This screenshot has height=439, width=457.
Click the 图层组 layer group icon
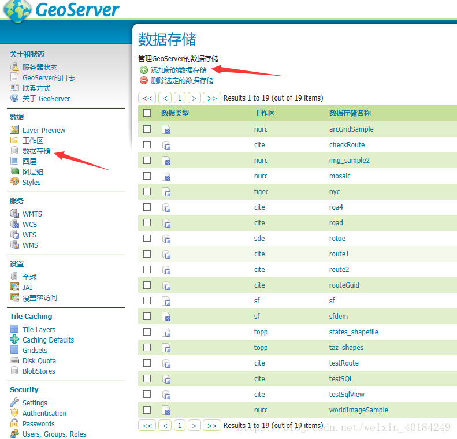point(14,171)
